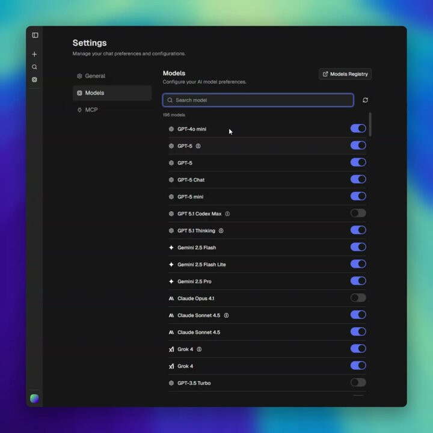Click the "GPT-4o mini" model name
This screenshot has width=433, height=433.
point(192,129)
